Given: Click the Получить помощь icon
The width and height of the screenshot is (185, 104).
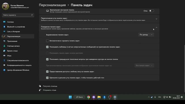Looking at the screenshot, I should 40,86.
